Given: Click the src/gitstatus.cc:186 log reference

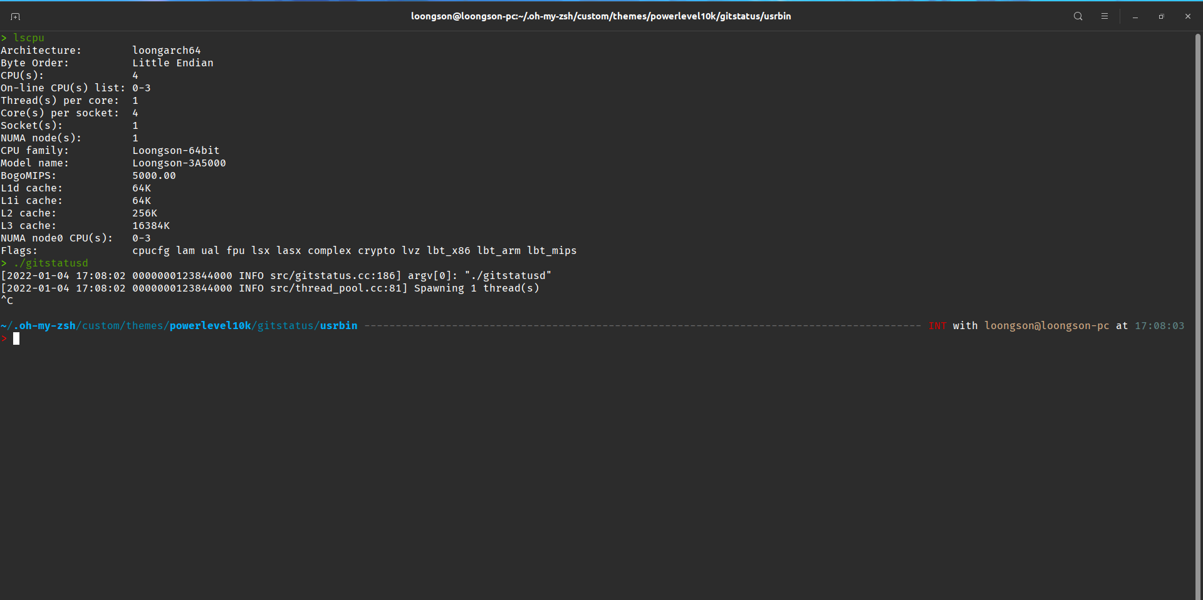Looking at the screenshot, I should tap(333, 275).
